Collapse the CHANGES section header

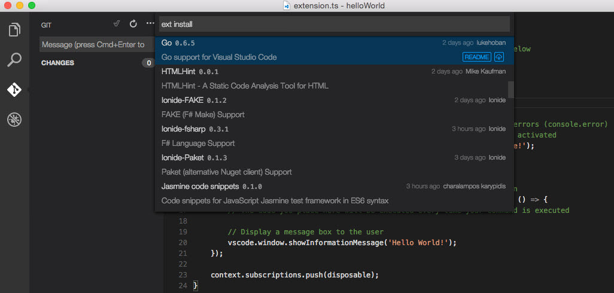[x=58, y=63]
